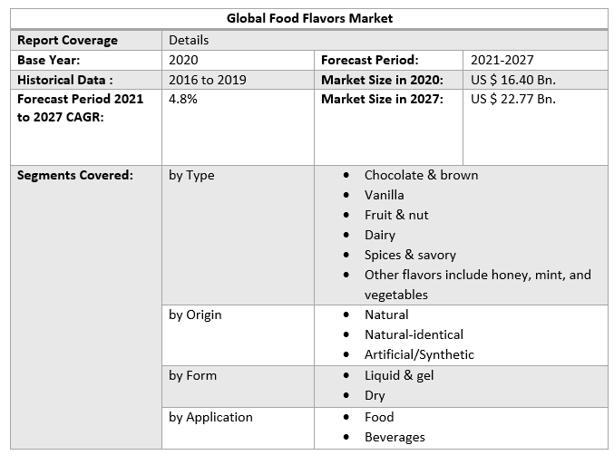This screenshot has width=614, height=455.
Task: Click the Liquid & gel bullet item
Action: (x=399, y=375)
